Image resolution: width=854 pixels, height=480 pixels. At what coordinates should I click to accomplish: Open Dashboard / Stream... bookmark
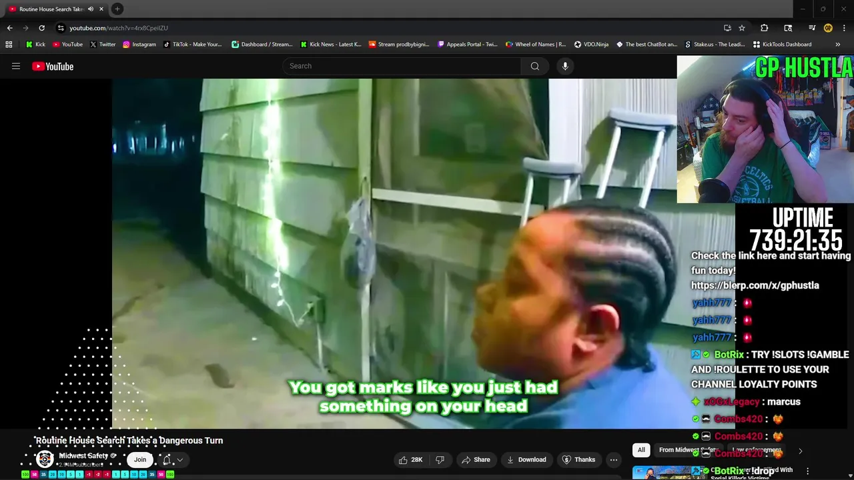262,45
